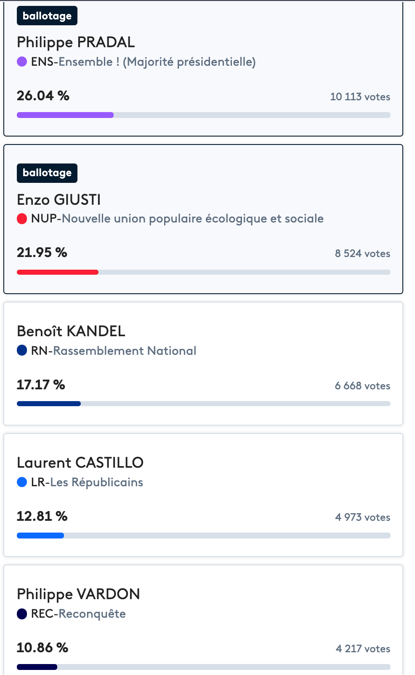Click the 17.17 % Rassemblement National progress bar
The width and height of the screenshot is (415, 675).
(x=204, y=404)
